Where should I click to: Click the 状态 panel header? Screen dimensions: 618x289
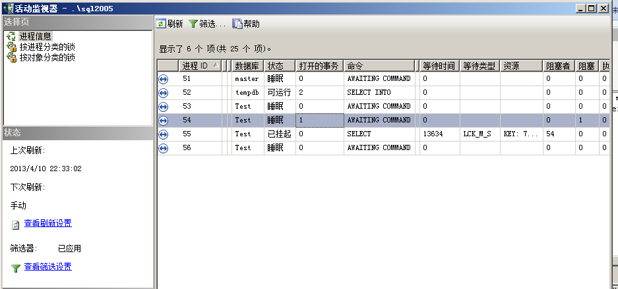(x=78, y=132)
